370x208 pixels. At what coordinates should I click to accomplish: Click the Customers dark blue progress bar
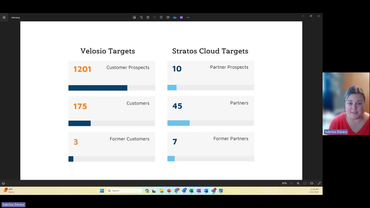pos(79,123)
